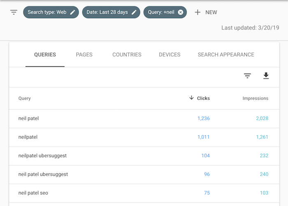Screen dimensions: 288x206
Task: Edit the Date: Last 28 days pencil
Action: (134, 12)
